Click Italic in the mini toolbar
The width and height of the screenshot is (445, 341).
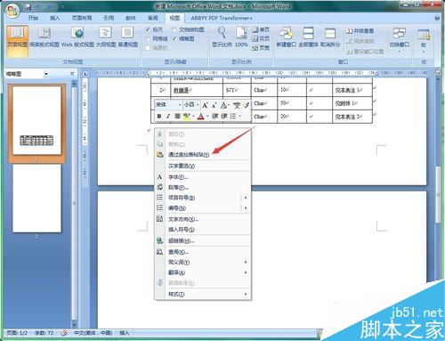click(x=168, y=117)
